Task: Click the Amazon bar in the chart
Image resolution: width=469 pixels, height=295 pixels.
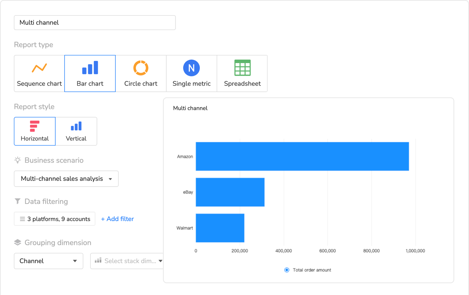Action: pos(302,156)
